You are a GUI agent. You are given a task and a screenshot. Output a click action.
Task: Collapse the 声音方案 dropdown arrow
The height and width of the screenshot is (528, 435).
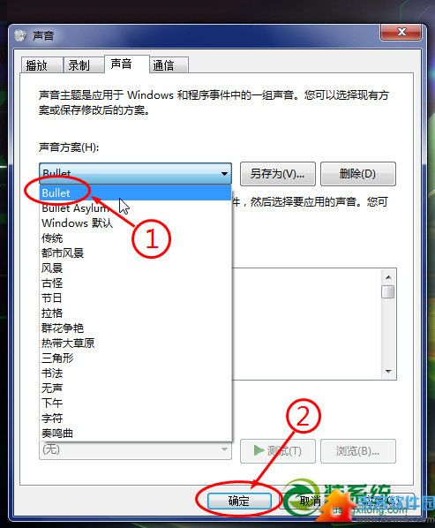224,174
